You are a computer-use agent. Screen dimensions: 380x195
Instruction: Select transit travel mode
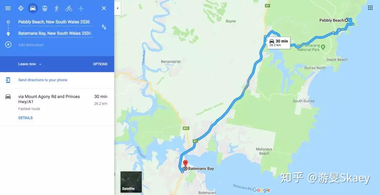coord(45,8)
